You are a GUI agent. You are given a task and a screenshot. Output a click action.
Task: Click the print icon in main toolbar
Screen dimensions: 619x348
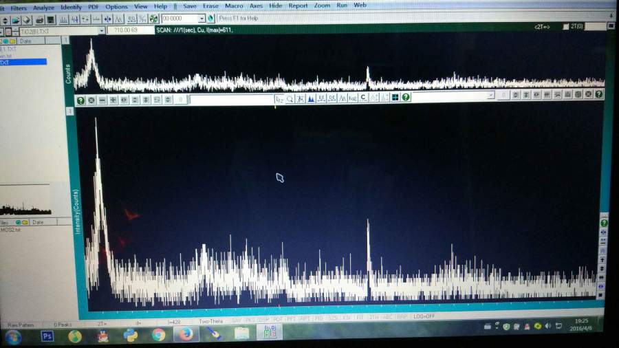coord(39,20)
